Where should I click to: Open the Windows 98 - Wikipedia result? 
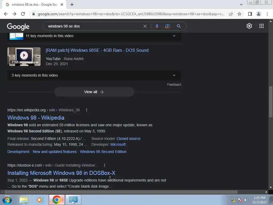[36, 118]
